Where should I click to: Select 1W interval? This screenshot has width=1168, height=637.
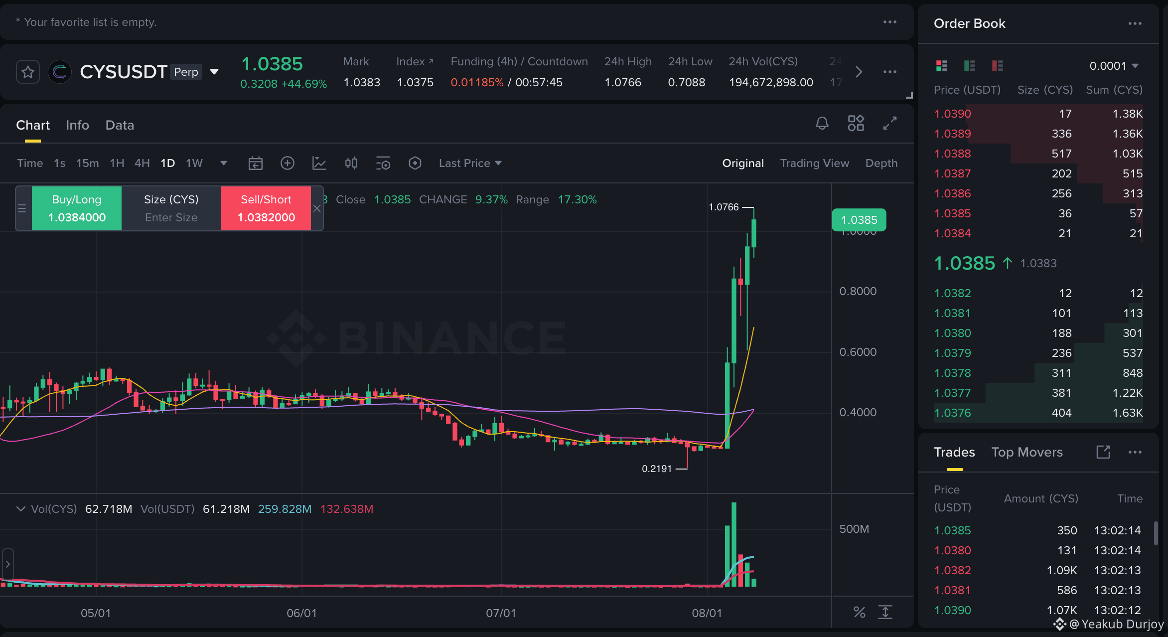(x=194, y=163)
